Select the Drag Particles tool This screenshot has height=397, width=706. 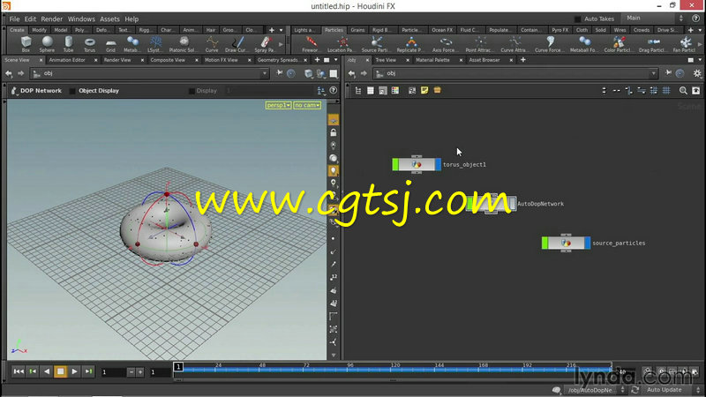[653, 44]
